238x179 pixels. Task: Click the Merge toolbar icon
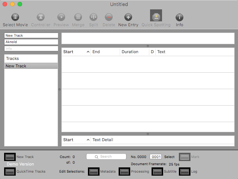78,17
